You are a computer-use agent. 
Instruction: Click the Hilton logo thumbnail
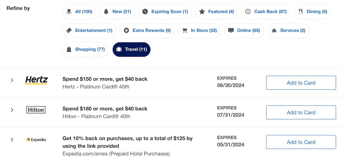point(36,110)
